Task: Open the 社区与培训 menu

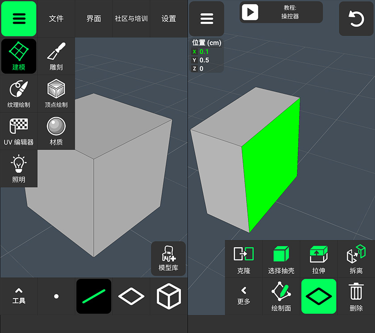Action: pyautogui.click(x=131, y=19)
